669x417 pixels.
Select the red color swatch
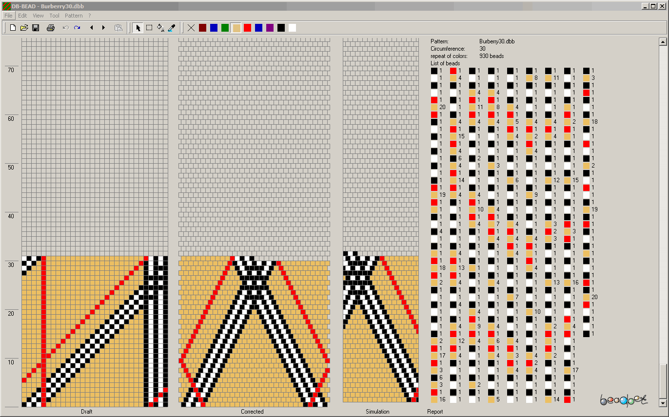247,28
